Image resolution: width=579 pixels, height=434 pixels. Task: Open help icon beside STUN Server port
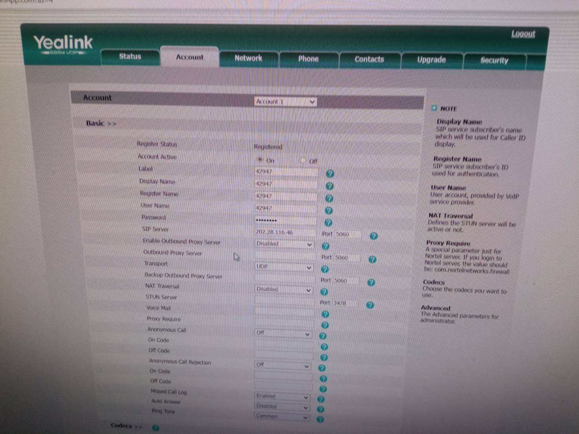[x=370, y=305]
